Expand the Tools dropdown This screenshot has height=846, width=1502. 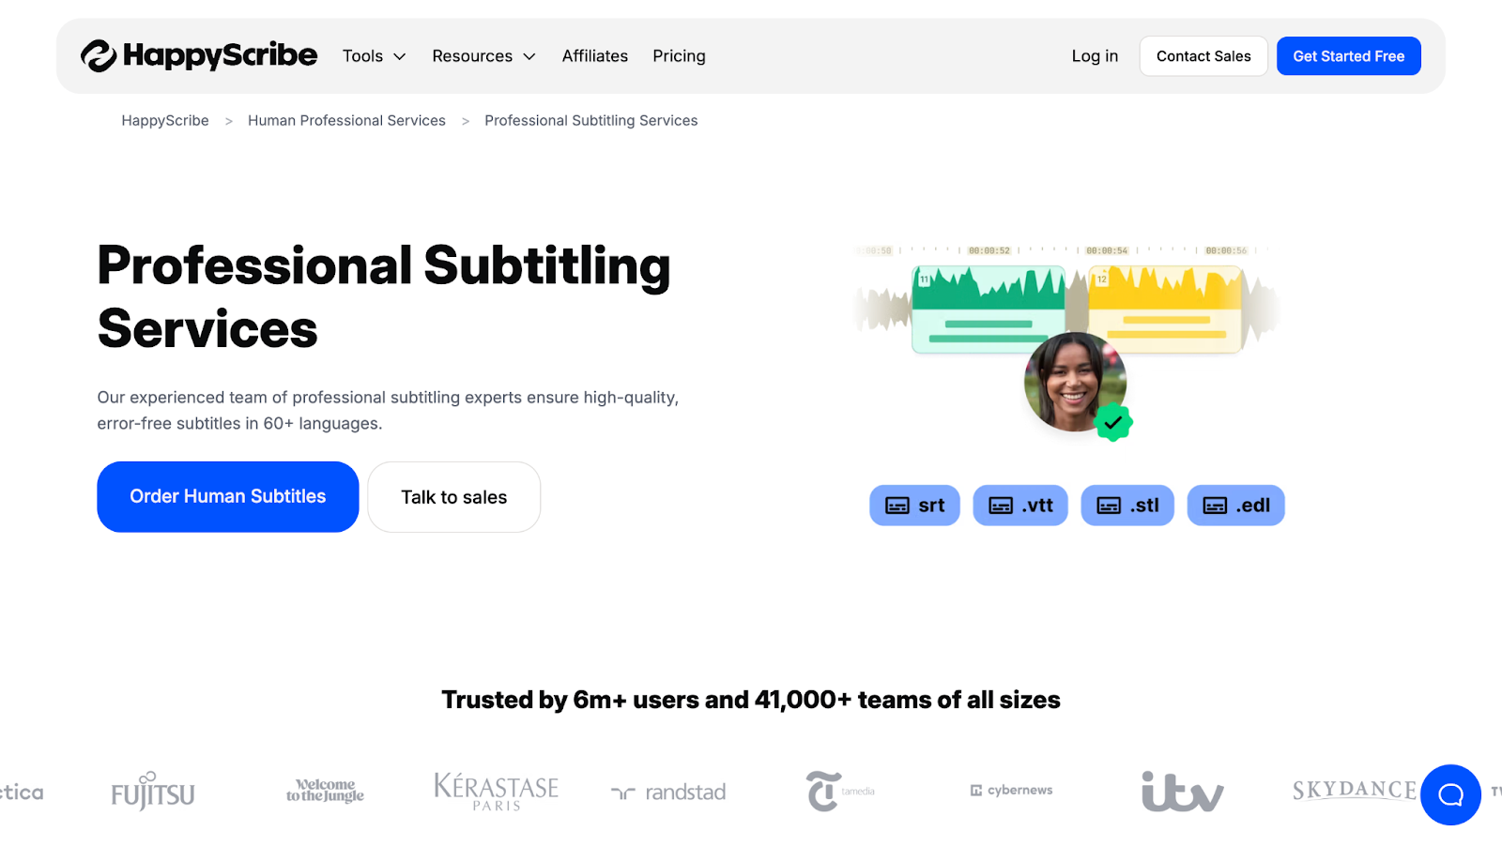point(373,55)
